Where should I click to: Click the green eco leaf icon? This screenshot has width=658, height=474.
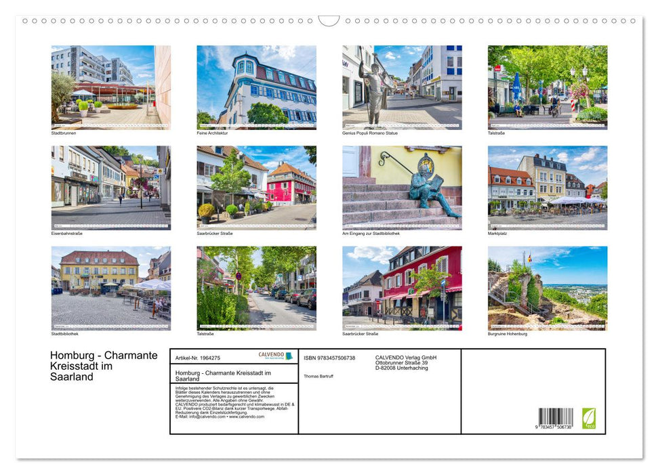(589, 418)
